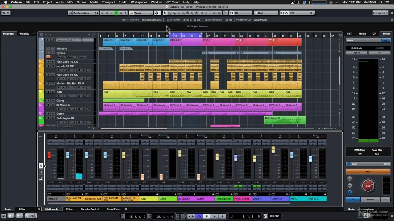Open MixConsole settings gear beside Chord Pads
Screen dimensions: 394x221
126,209
